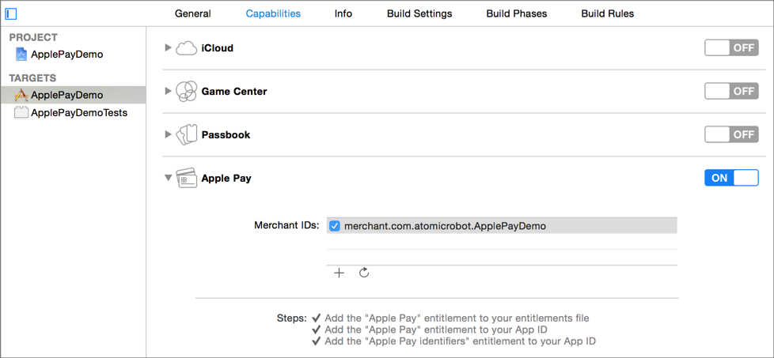
Task: Click the Game Center section title
Action: pos(234,91)
